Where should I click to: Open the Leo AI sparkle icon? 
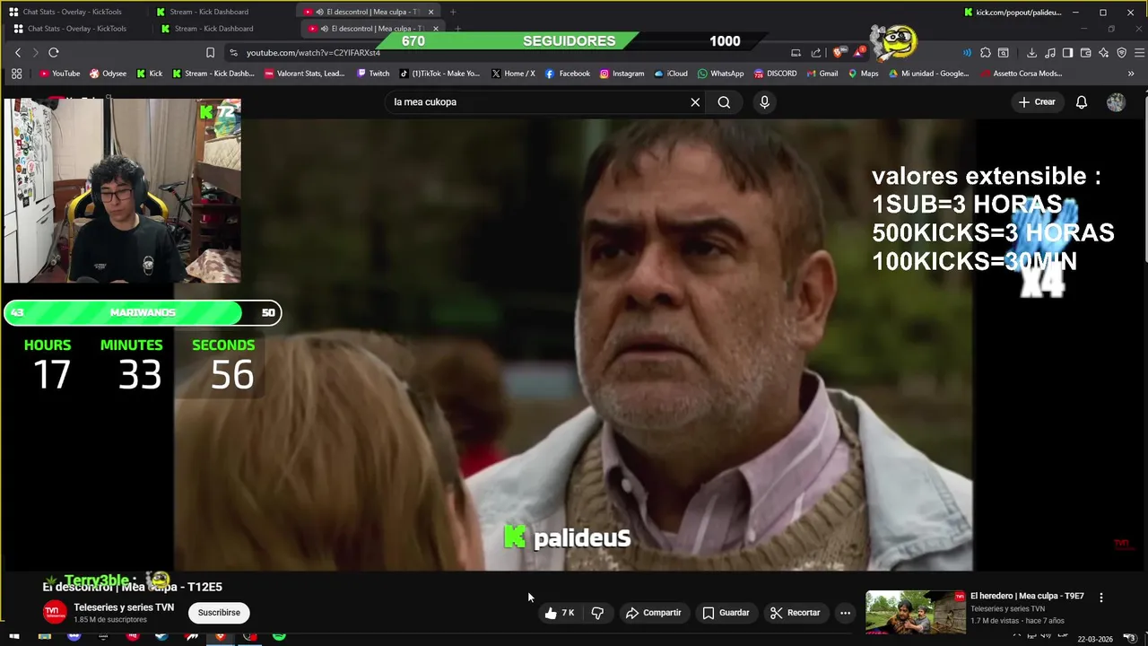point(1103,53)
